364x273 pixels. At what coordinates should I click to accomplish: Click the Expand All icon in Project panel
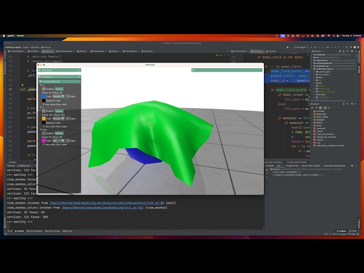point(344,51)
